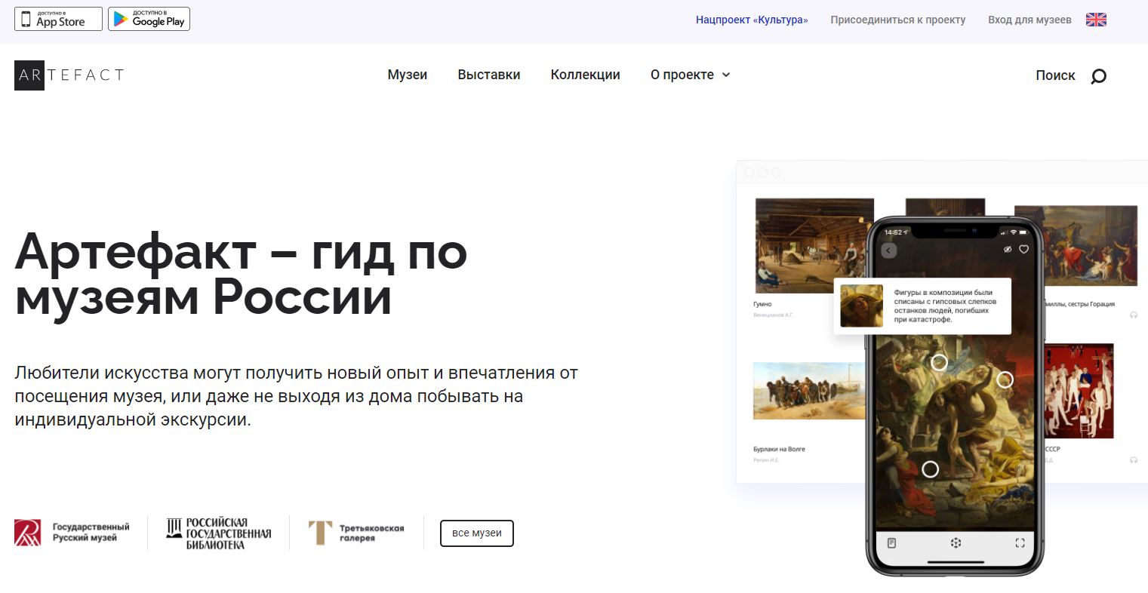Click Присоединиться к проекту link
Image resolution: width=1148 pixels, height=593 pixels.
click(898, 20)
